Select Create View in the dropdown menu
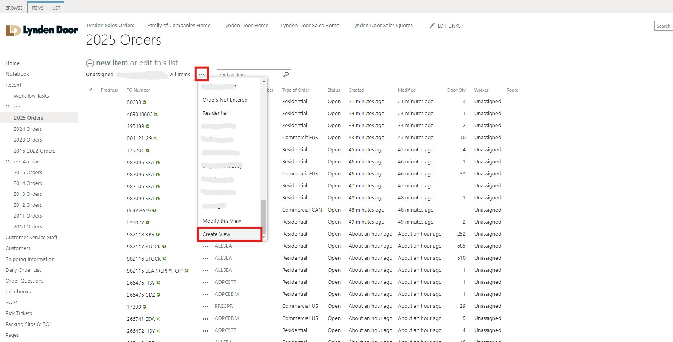673x342 pixels. click(x=229, y=234)
